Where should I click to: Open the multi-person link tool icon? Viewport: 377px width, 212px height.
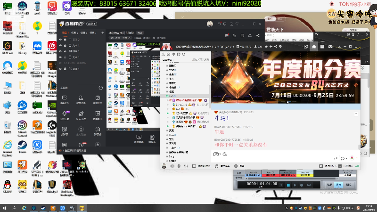tap(81, 115)
